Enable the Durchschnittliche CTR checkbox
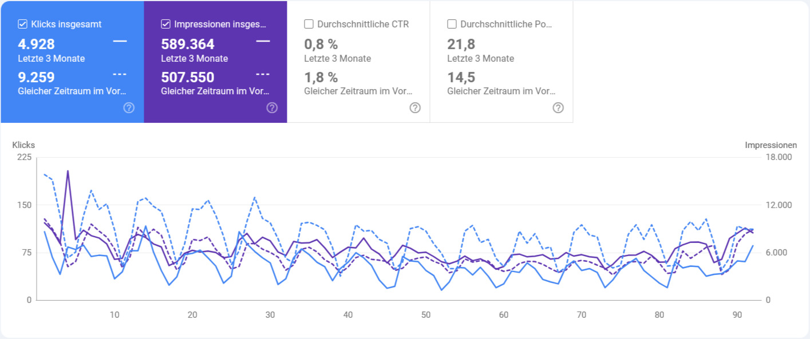The width and height of the screenshot is (810, 339). click(x=309, y=23)
